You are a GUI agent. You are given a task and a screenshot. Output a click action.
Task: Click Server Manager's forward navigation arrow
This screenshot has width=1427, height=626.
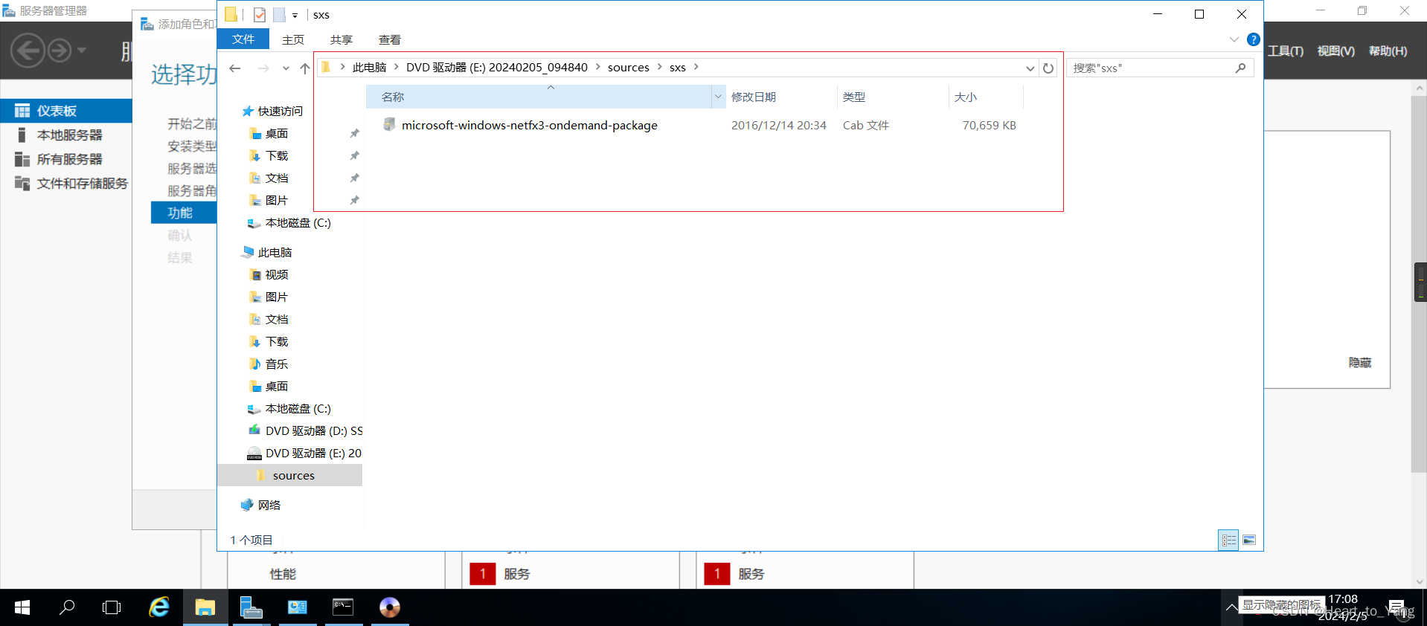click(x=60, y=51)
